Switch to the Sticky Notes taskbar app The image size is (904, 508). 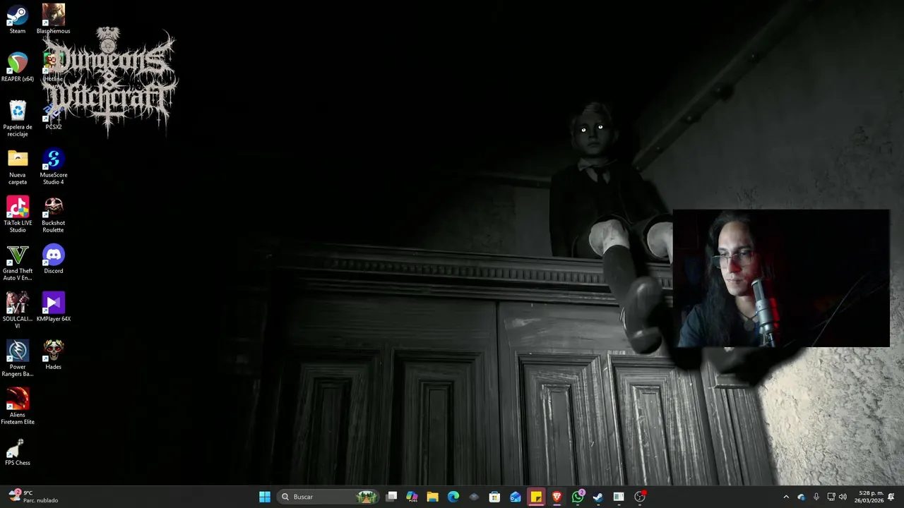pos(536,497)
